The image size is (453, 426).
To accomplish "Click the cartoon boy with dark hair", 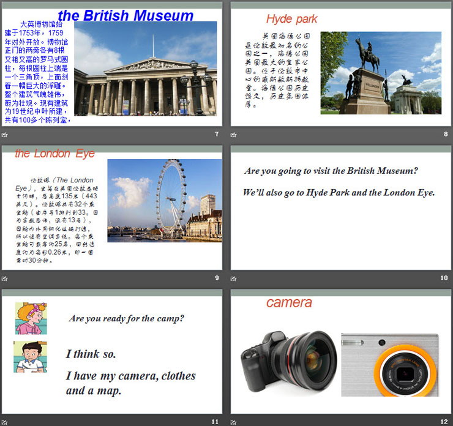I will [x=30, y=357].
